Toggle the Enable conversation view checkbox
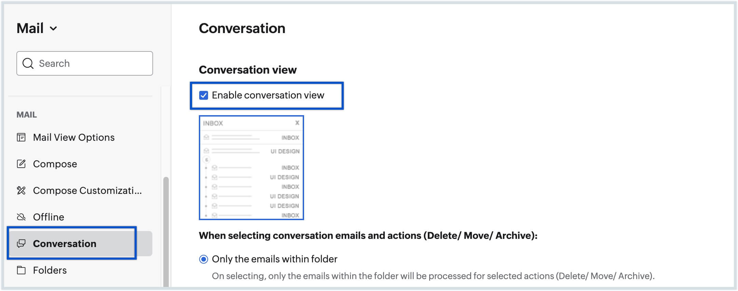The height and width of the screenshot is (291, 738). (204, 95)
